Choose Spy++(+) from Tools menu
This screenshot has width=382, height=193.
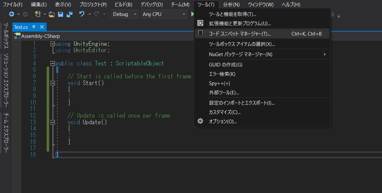262,83
